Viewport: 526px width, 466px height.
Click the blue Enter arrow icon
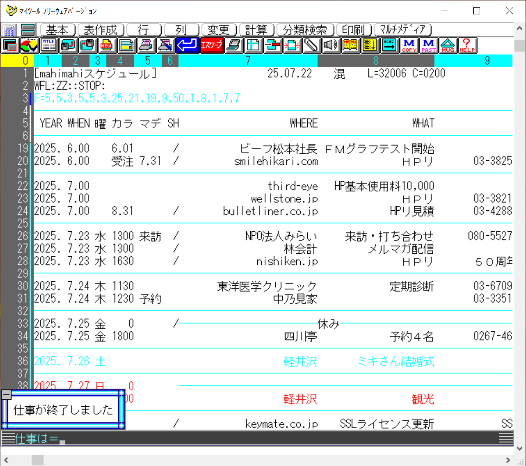click(x=187, y=45)
